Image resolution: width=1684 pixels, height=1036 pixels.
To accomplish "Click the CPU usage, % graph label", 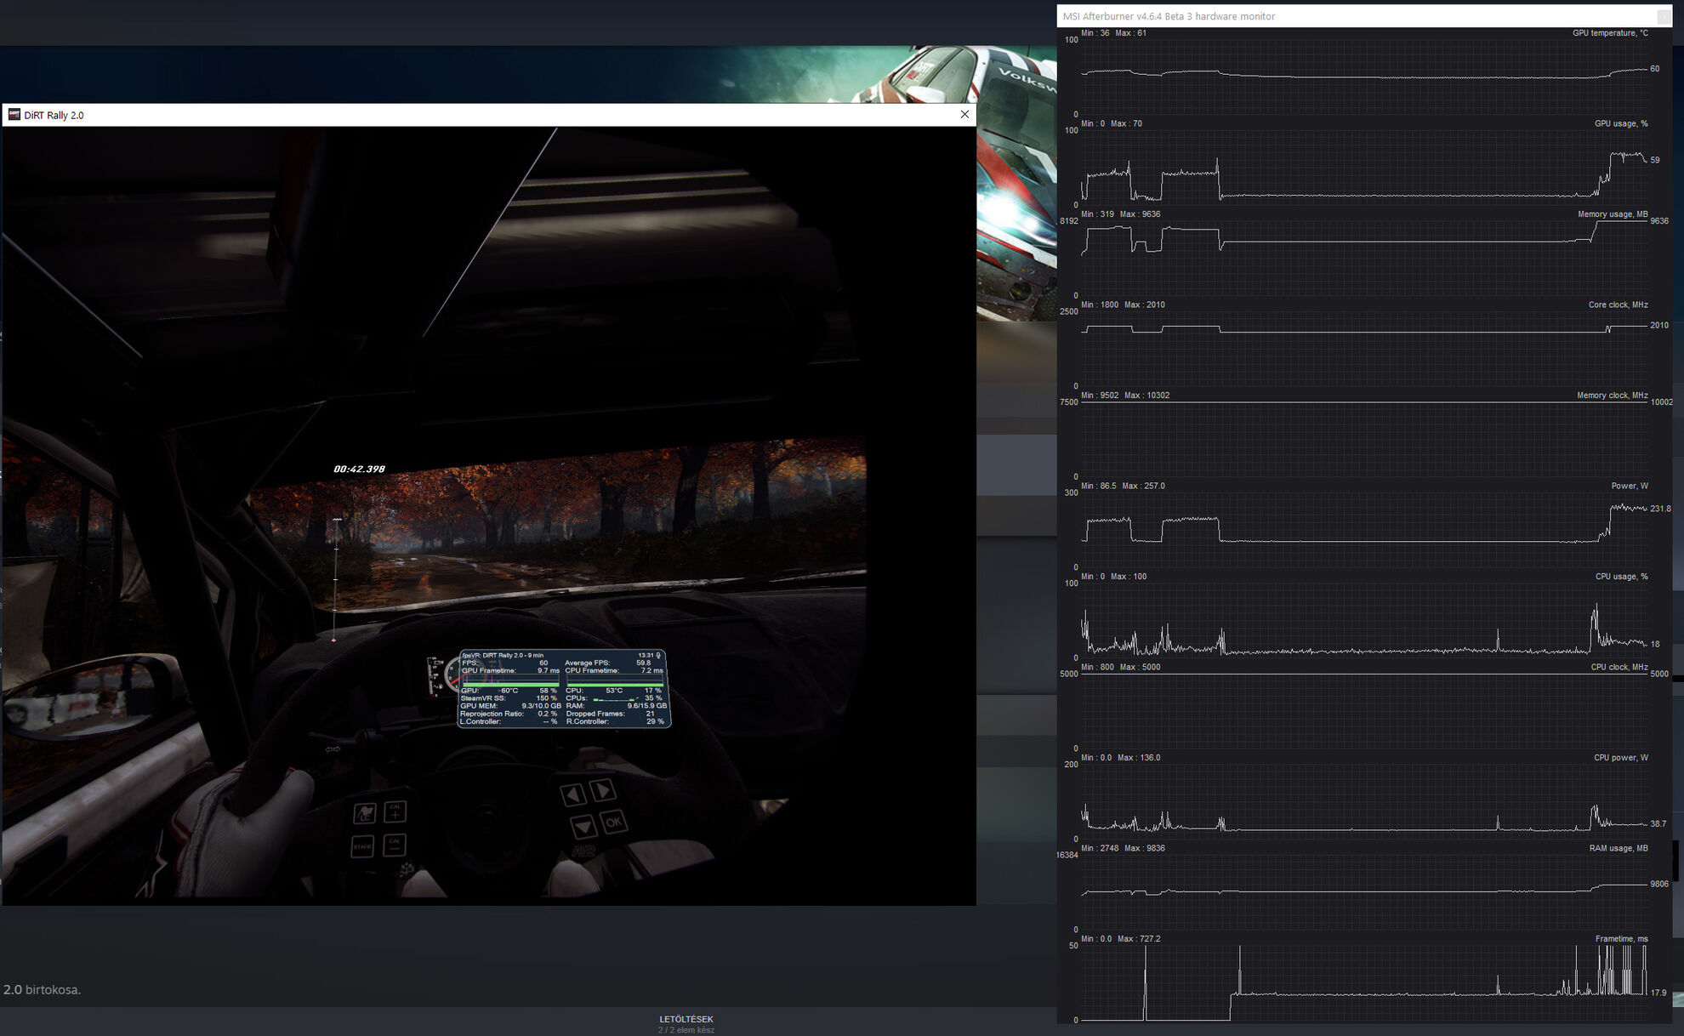I will [x=1621, y=577].
